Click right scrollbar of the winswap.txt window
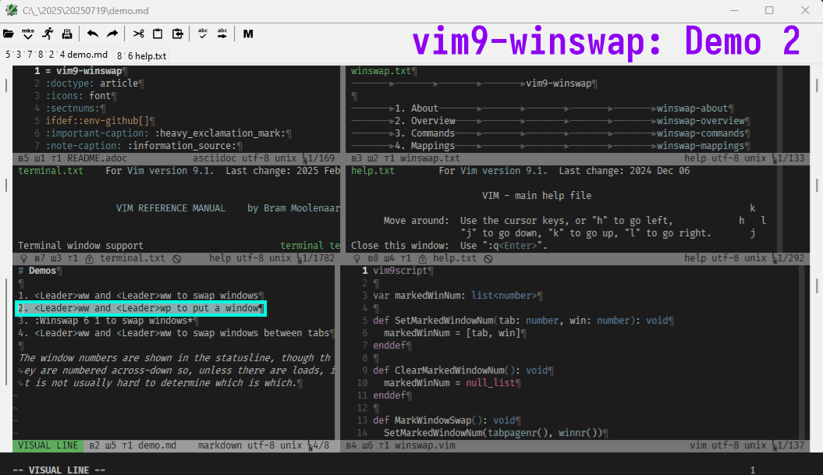823x475 pixels. [x=818, y=86]
